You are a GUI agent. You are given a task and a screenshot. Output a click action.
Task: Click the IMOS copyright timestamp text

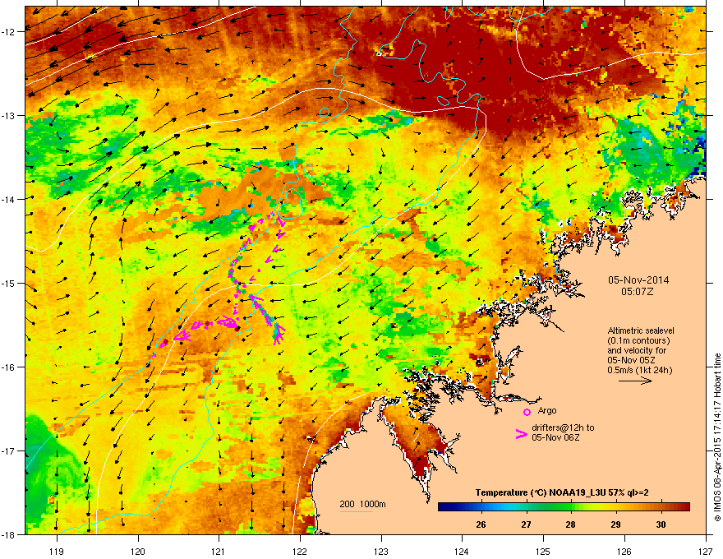717,437
